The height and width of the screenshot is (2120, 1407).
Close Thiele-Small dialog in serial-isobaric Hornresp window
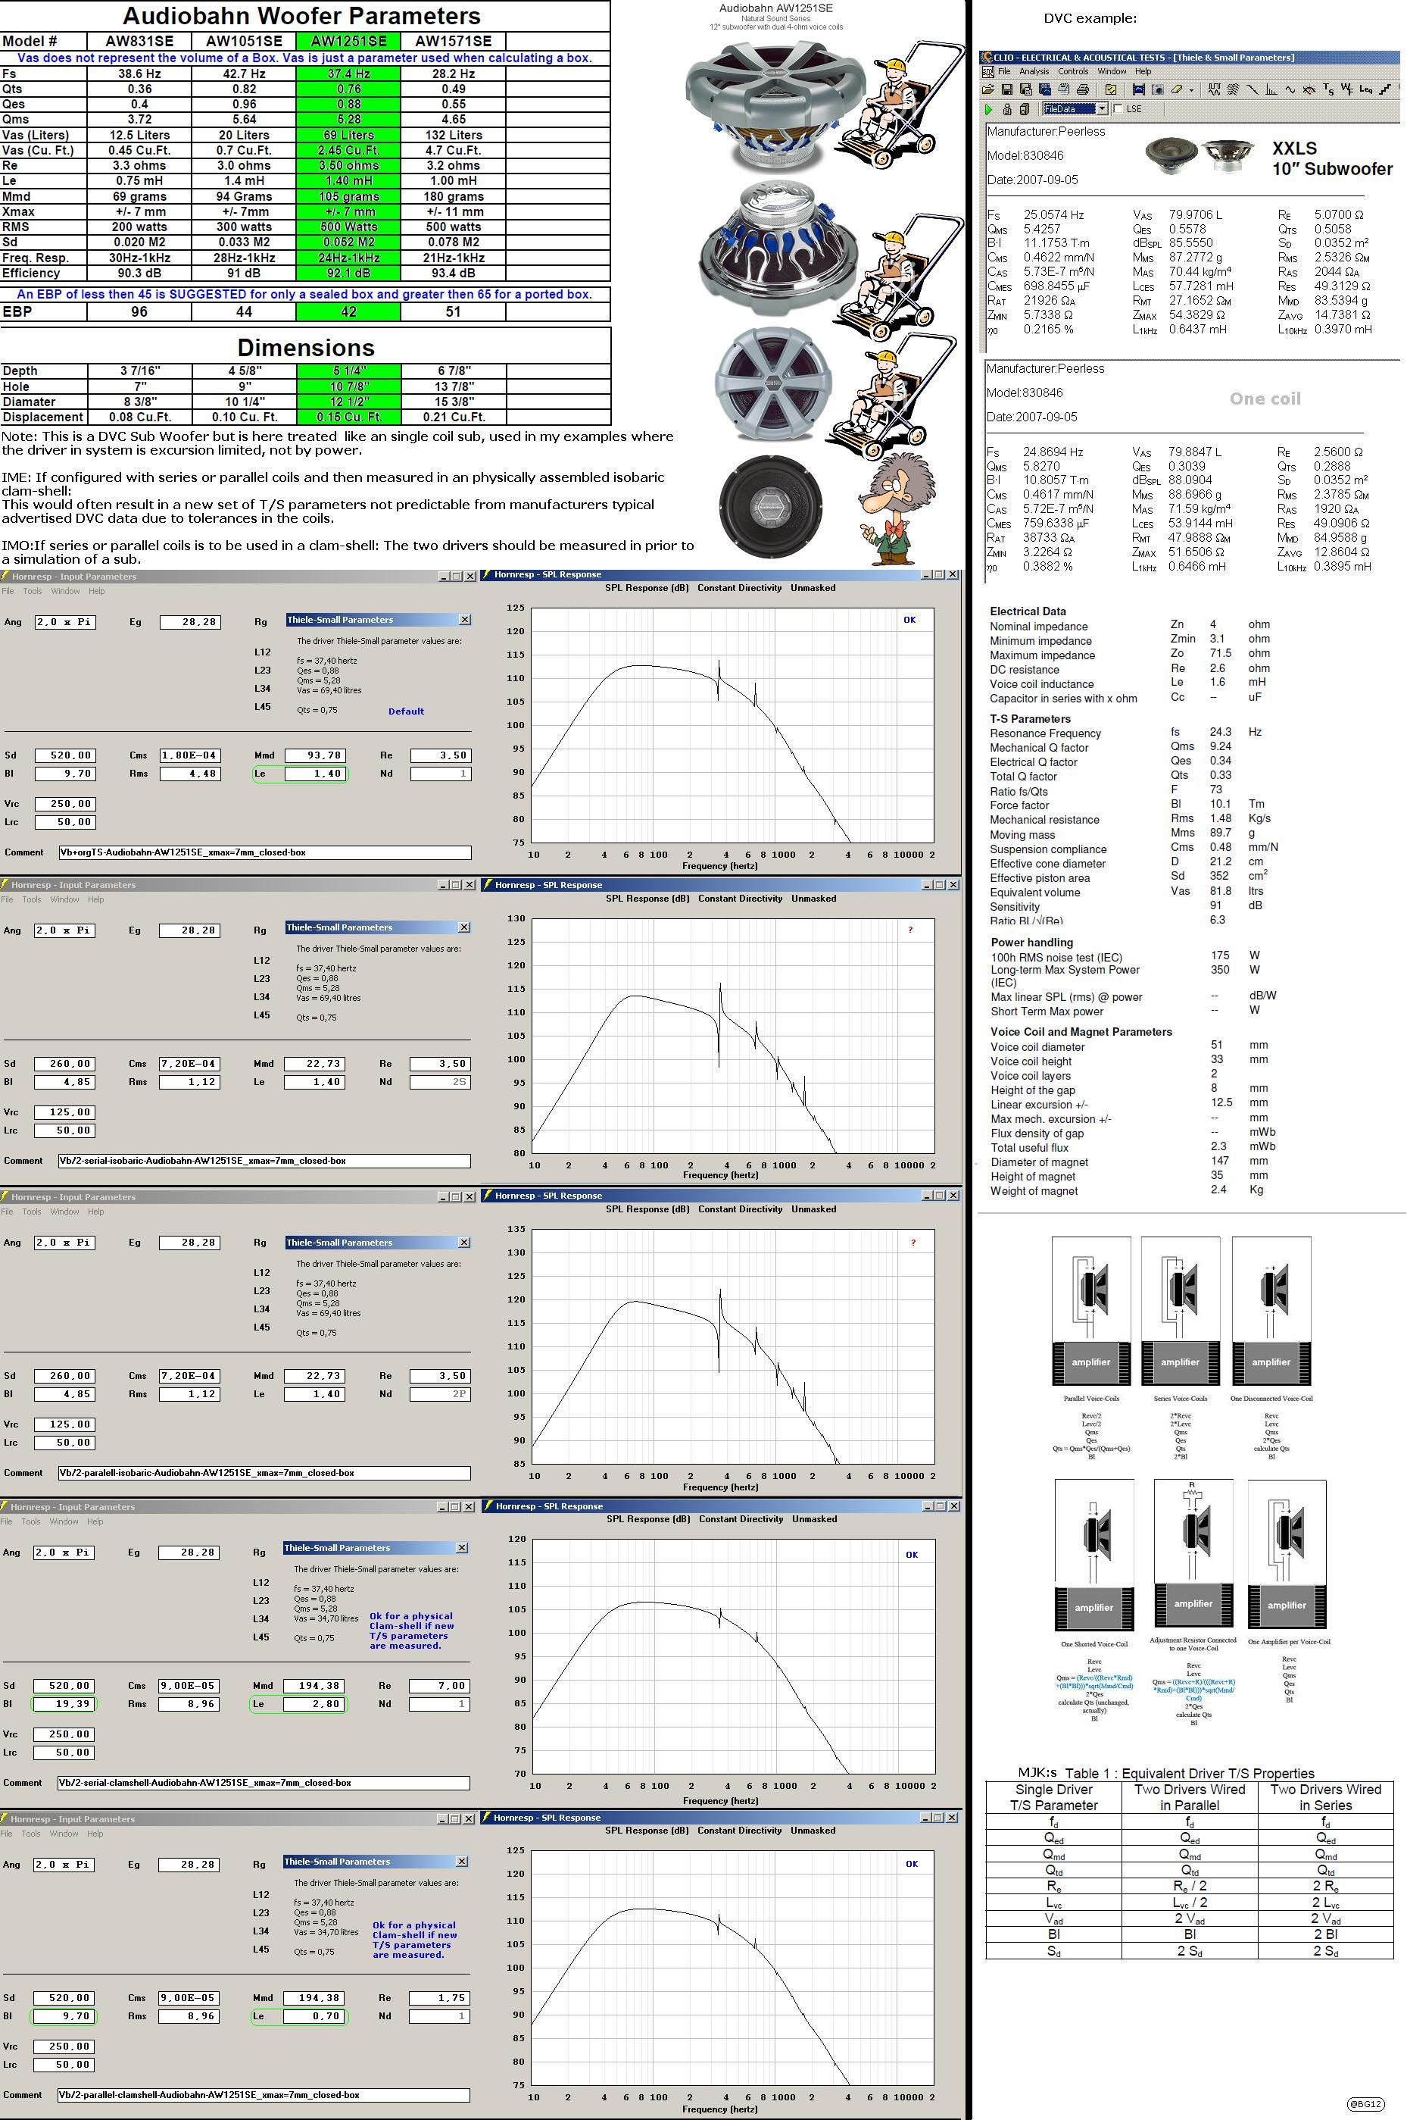[x=464, y=927]
